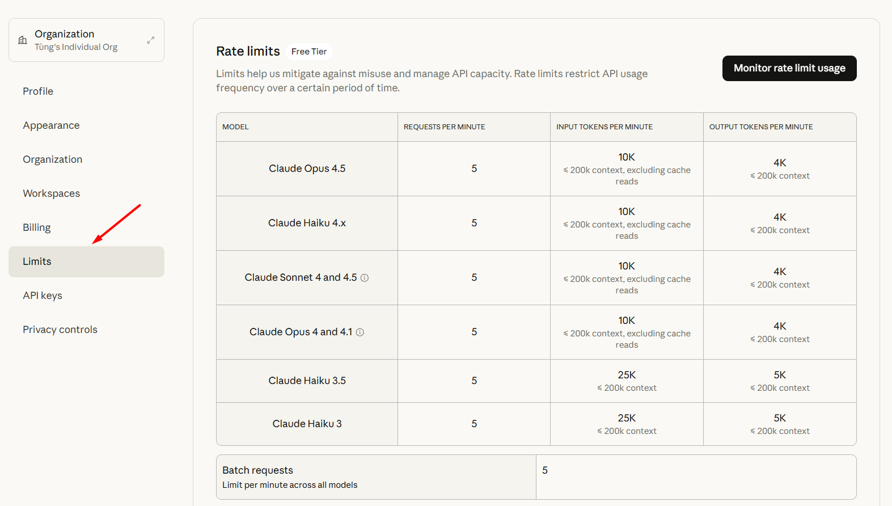Viewport: 892px width, 506px height.
Task: Open the Organization settings page
Action: pos(52,159)
